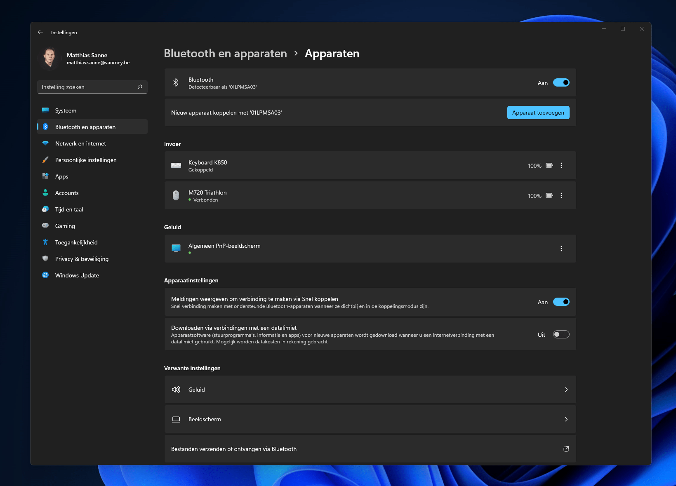Click the Verbonden status text
Viewport: 676px width, 486px height.
tap(205, 200)
